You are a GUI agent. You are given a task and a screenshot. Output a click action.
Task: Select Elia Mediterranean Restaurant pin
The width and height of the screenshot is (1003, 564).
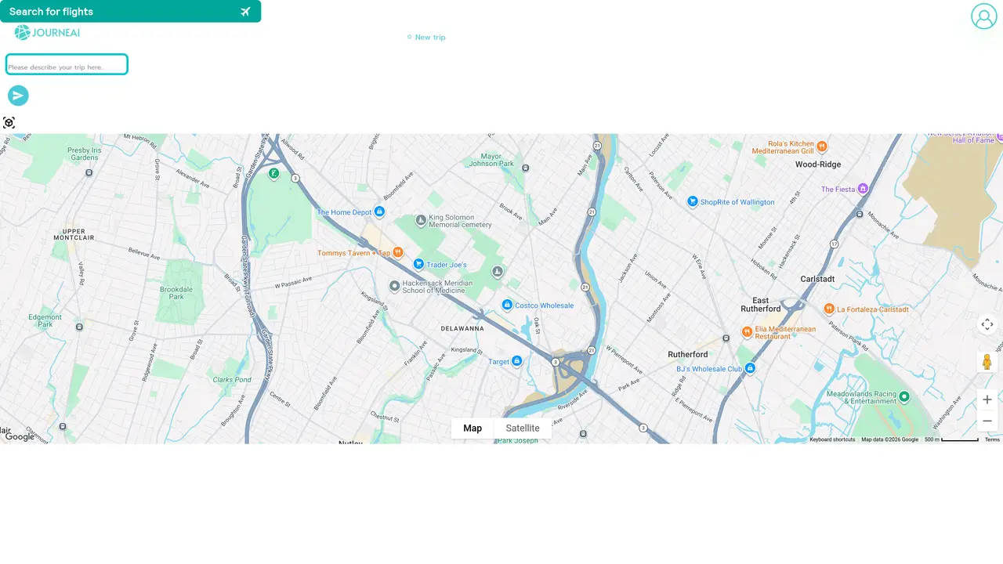click(x=747, y=332)
